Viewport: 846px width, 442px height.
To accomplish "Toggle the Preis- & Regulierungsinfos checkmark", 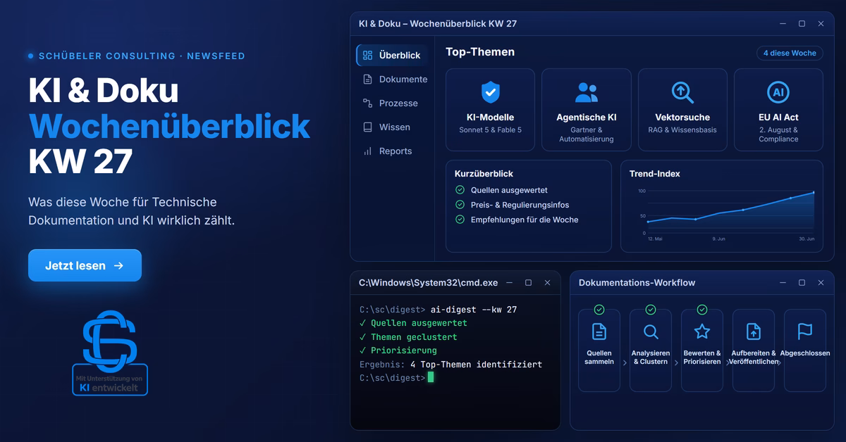I will [x=460, y=205].
